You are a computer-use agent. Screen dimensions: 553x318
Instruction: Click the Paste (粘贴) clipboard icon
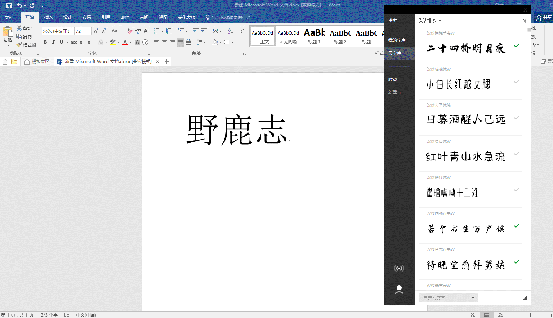tap(8, 32)
